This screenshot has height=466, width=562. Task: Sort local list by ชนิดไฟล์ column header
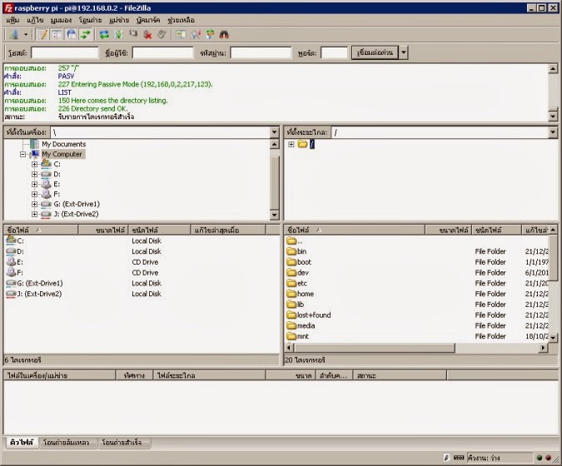[159, 230]
